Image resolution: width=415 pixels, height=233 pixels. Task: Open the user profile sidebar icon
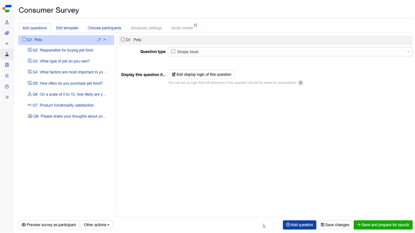pyautogui.click(x=7, y=22)
